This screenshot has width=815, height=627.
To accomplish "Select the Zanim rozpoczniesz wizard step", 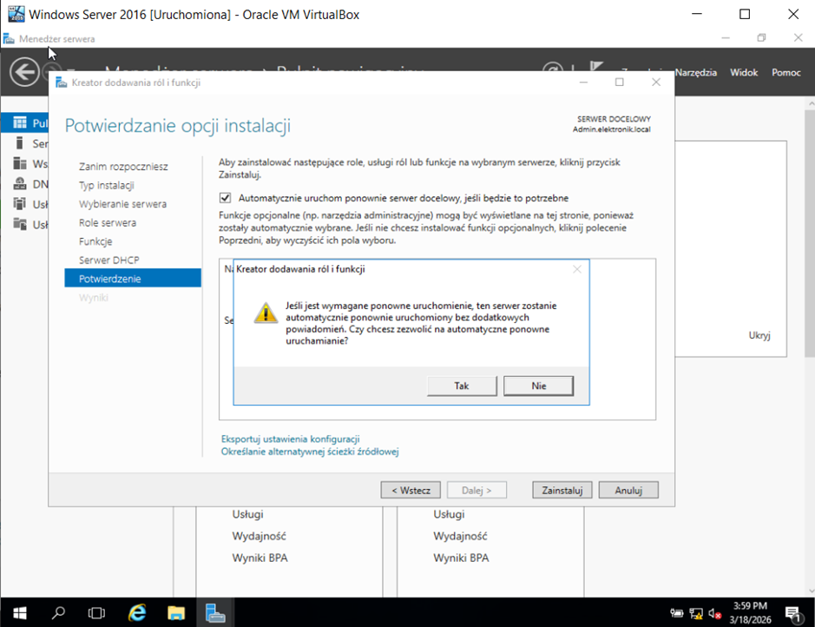I will point(123,166).
